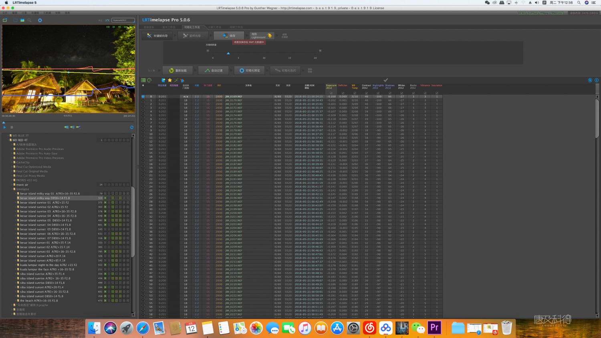Open Adobe Premiere Pro from the Dock
This screenshot has width=601, height=338.
pos(434,328)
